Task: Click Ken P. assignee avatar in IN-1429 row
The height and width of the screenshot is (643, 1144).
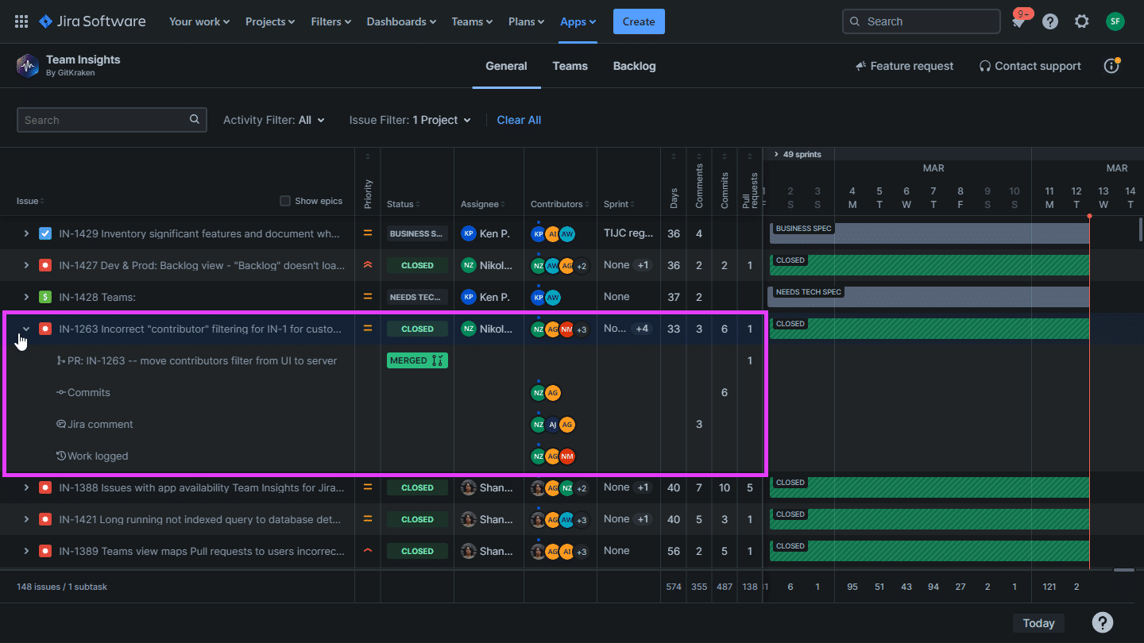Action: pos(469,233)
